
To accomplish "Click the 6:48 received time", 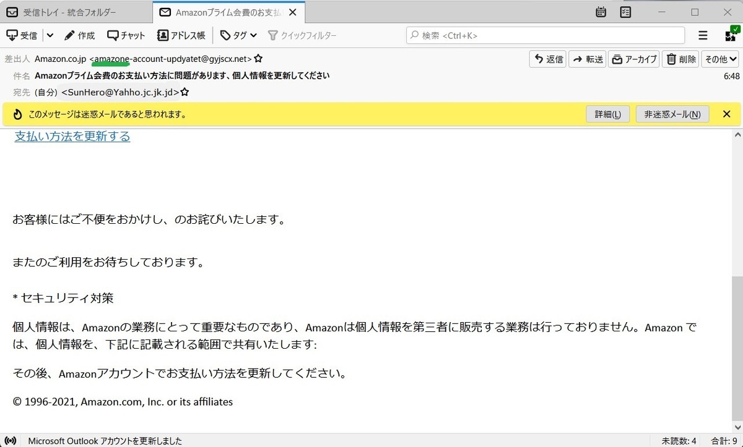I will (x=731, y=76).
